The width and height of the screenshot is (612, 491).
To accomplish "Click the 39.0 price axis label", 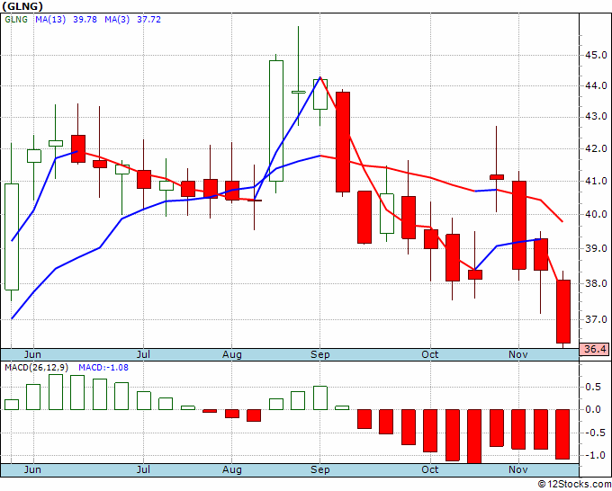I will 596,248.
